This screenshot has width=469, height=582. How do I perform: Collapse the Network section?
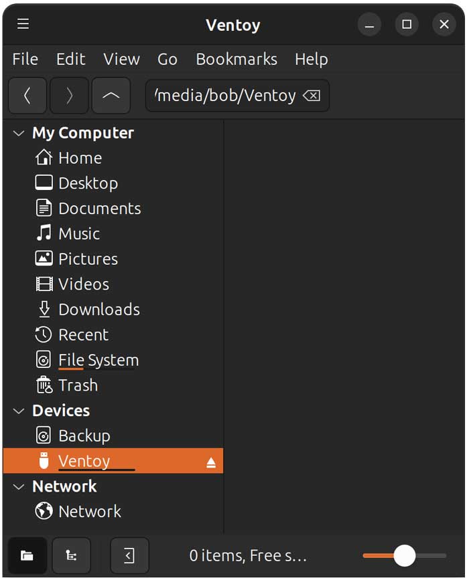17,486
